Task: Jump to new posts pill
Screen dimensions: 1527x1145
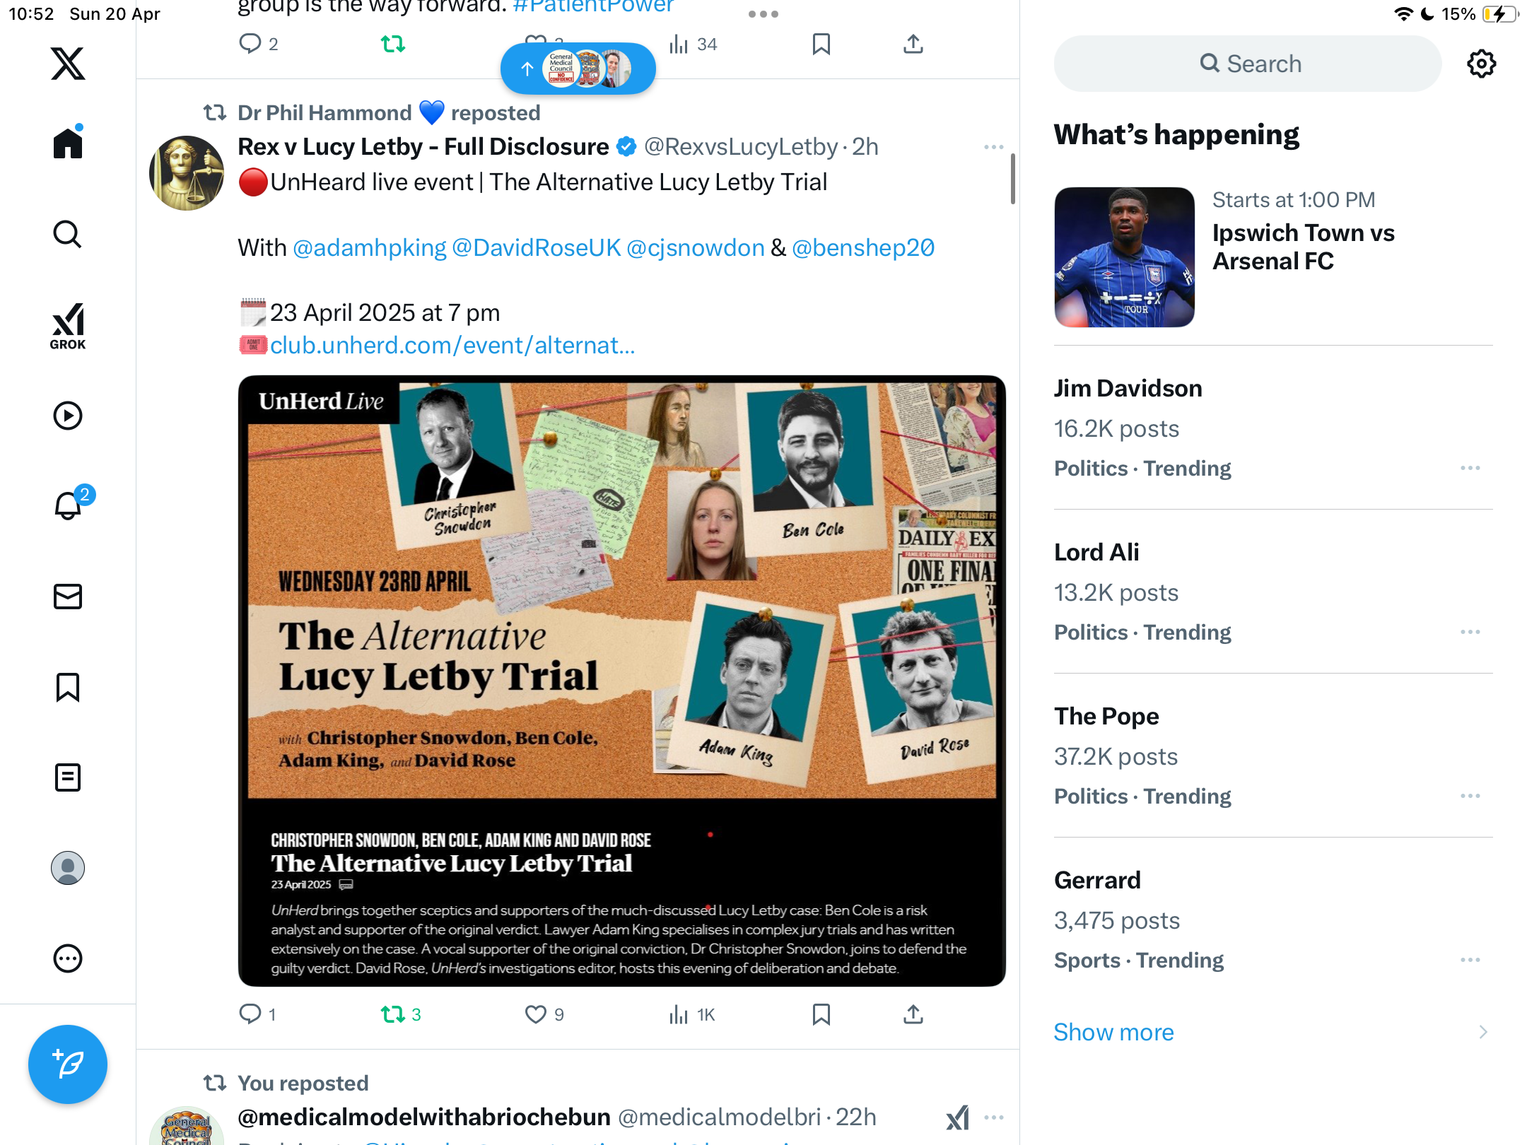Action: pos(578,69)
